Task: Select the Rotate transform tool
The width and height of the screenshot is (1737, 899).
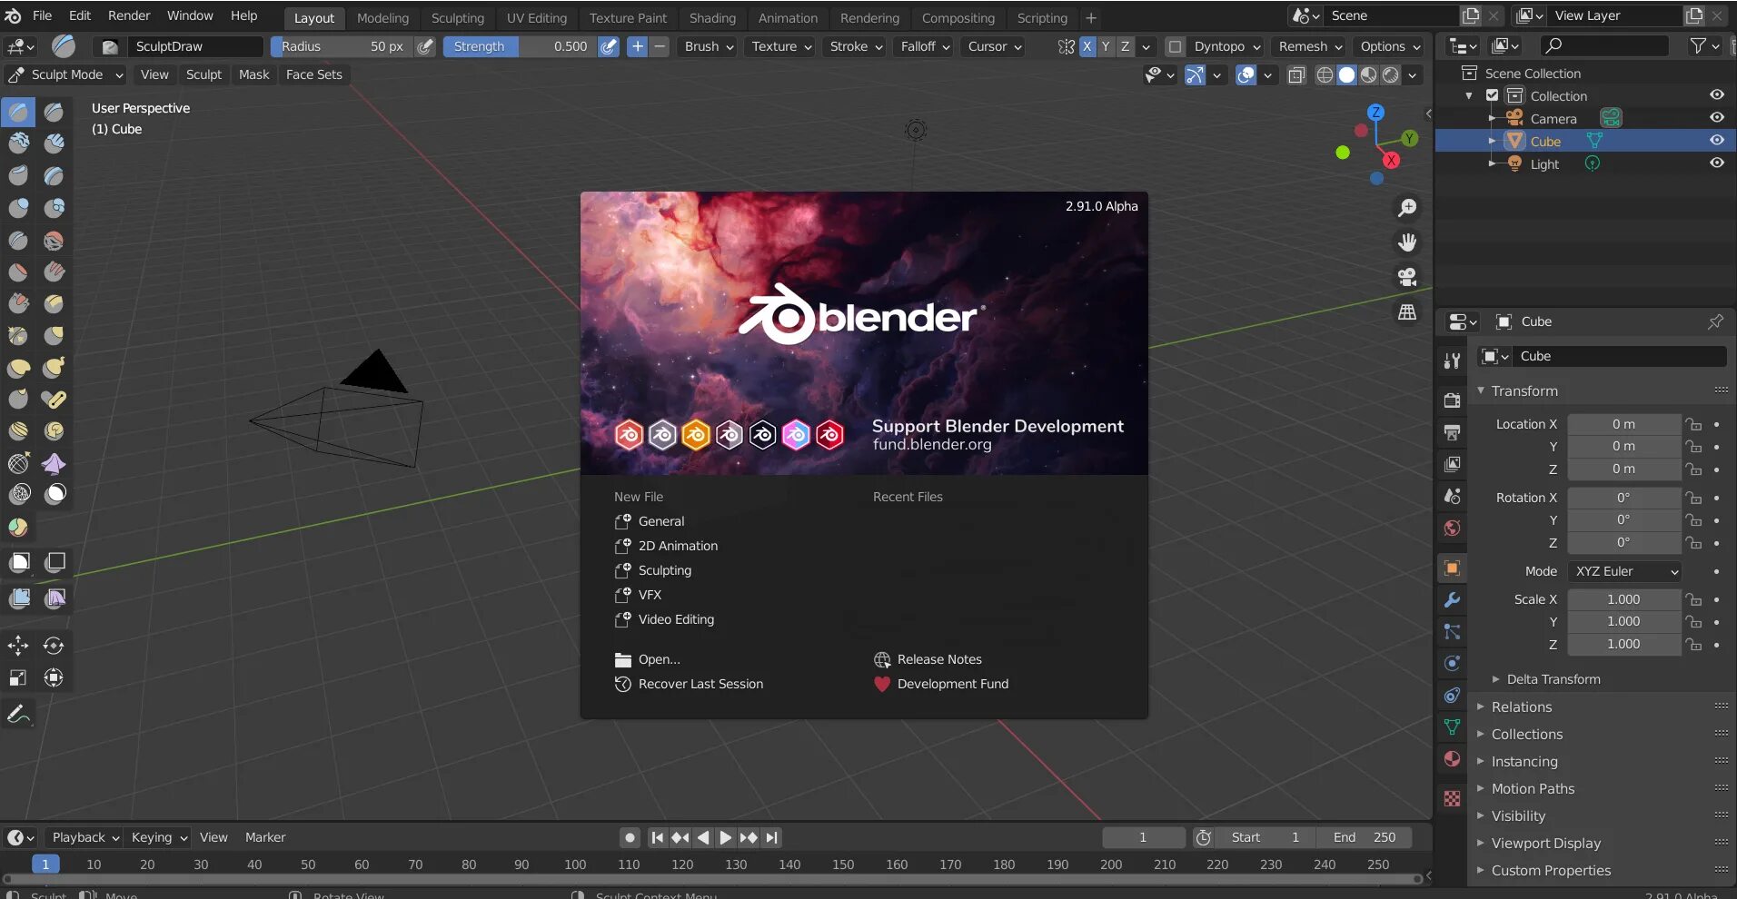Action: [x=55, y=646]
